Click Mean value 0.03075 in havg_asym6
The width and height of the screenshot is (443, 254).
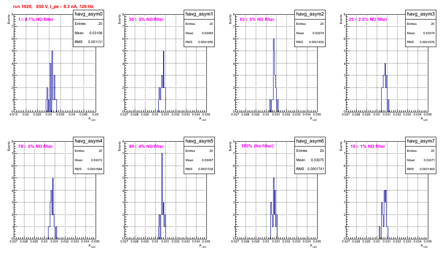[x=317, y=160]
